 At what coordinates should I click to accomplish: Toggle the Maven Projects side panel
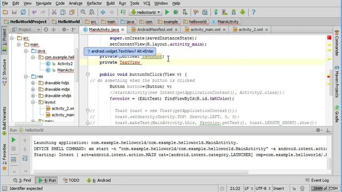[337, 82]
